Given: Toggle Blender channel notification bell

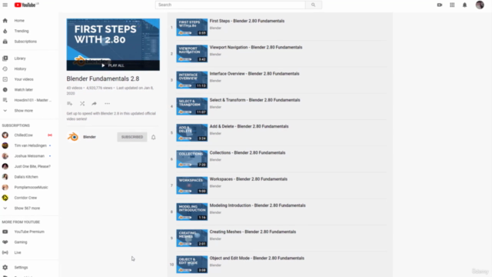Looking at the screenshot, I should tap(154, 137).
